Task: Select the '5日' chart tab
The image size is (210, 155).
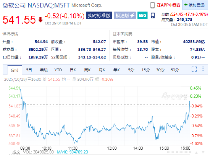Action: (x=29, y=70)
